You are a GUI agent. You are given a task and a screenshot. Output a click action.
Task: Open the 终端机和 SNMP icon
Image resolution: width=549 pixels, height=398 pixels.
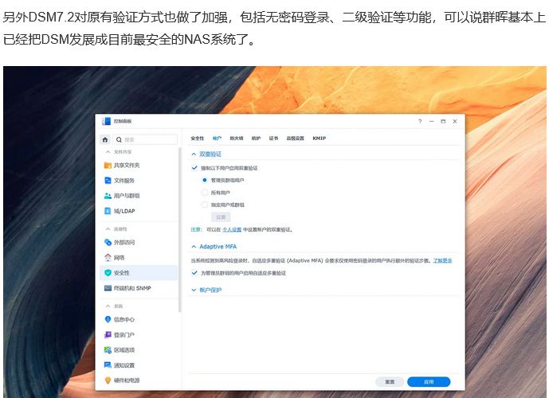[108, 288]
